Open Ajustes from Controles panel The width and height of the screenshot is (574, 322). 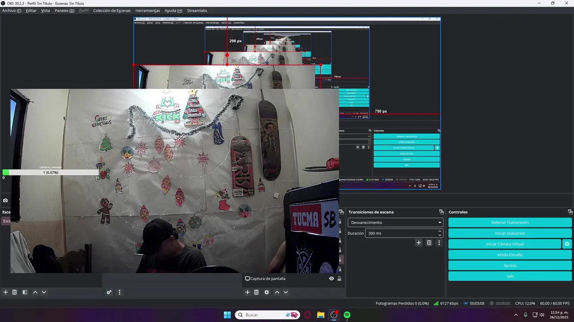510,265
